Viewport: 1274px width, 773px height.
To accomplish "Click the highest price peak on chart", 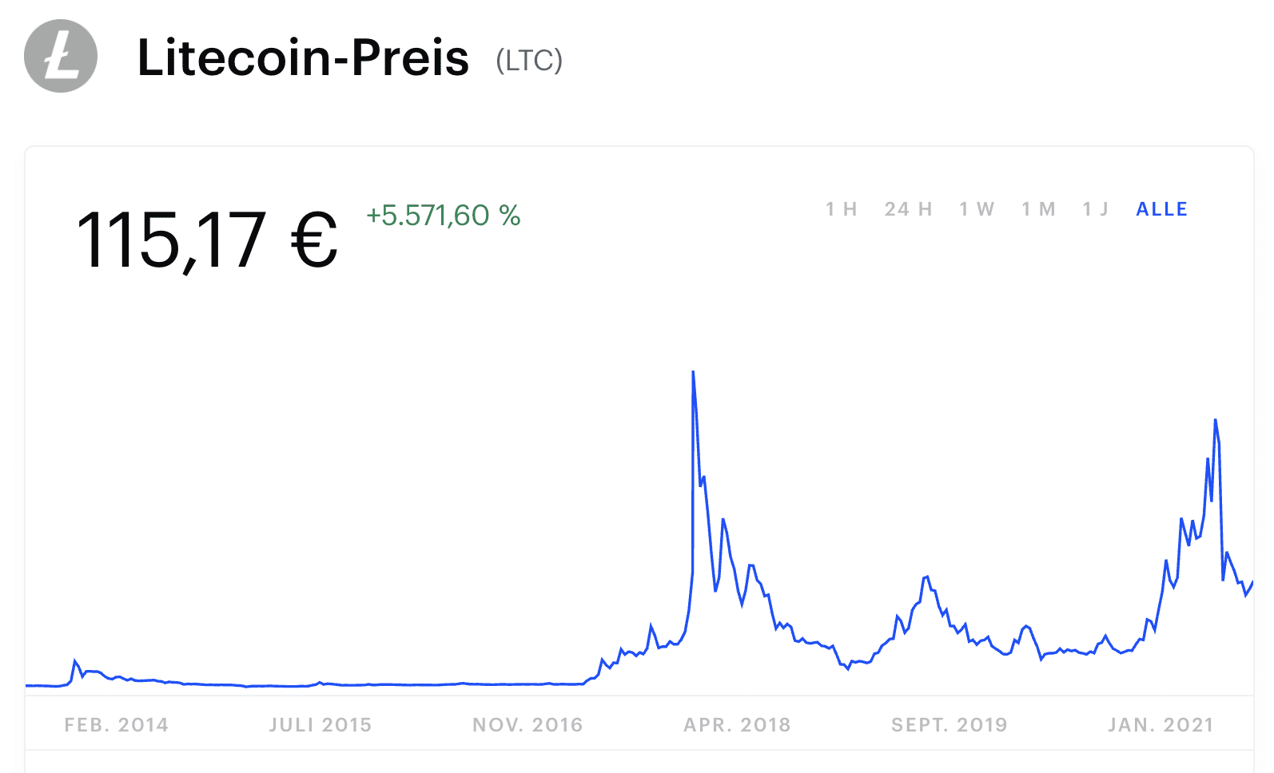I will [693, 373].
